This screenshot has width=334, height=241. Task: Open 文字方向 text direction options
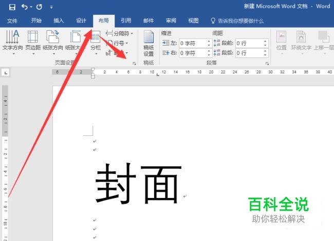(x=12, y=43)
